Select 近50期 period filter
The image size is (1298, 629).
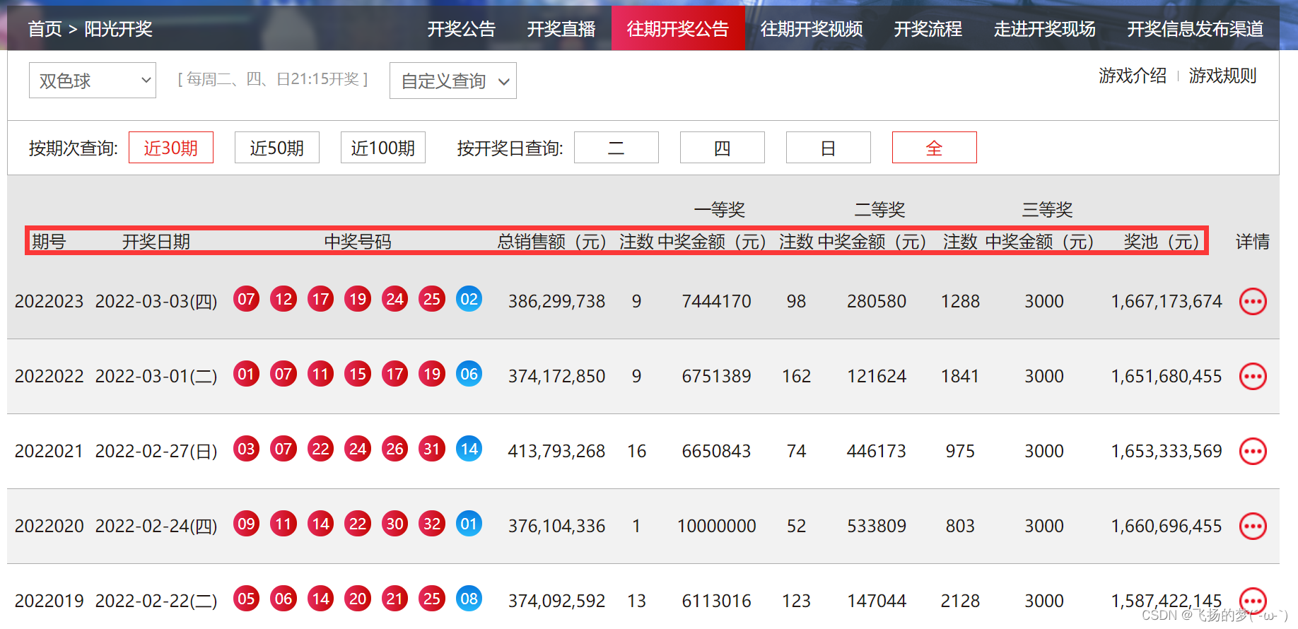coord(277,148)
